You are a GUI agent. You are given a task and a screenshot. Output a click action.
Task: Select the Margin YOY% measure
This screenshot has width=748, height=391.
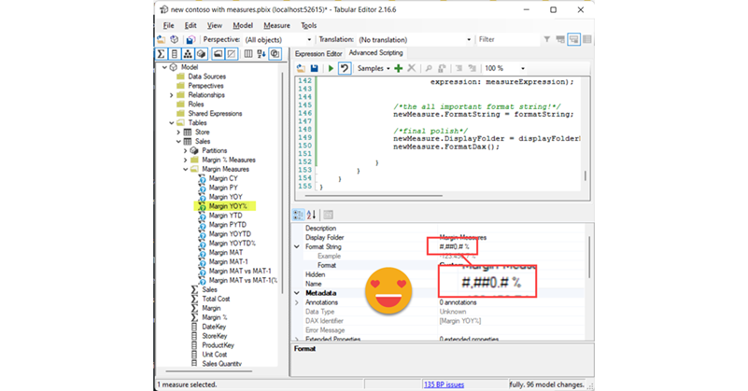click(x=228, y=205)
